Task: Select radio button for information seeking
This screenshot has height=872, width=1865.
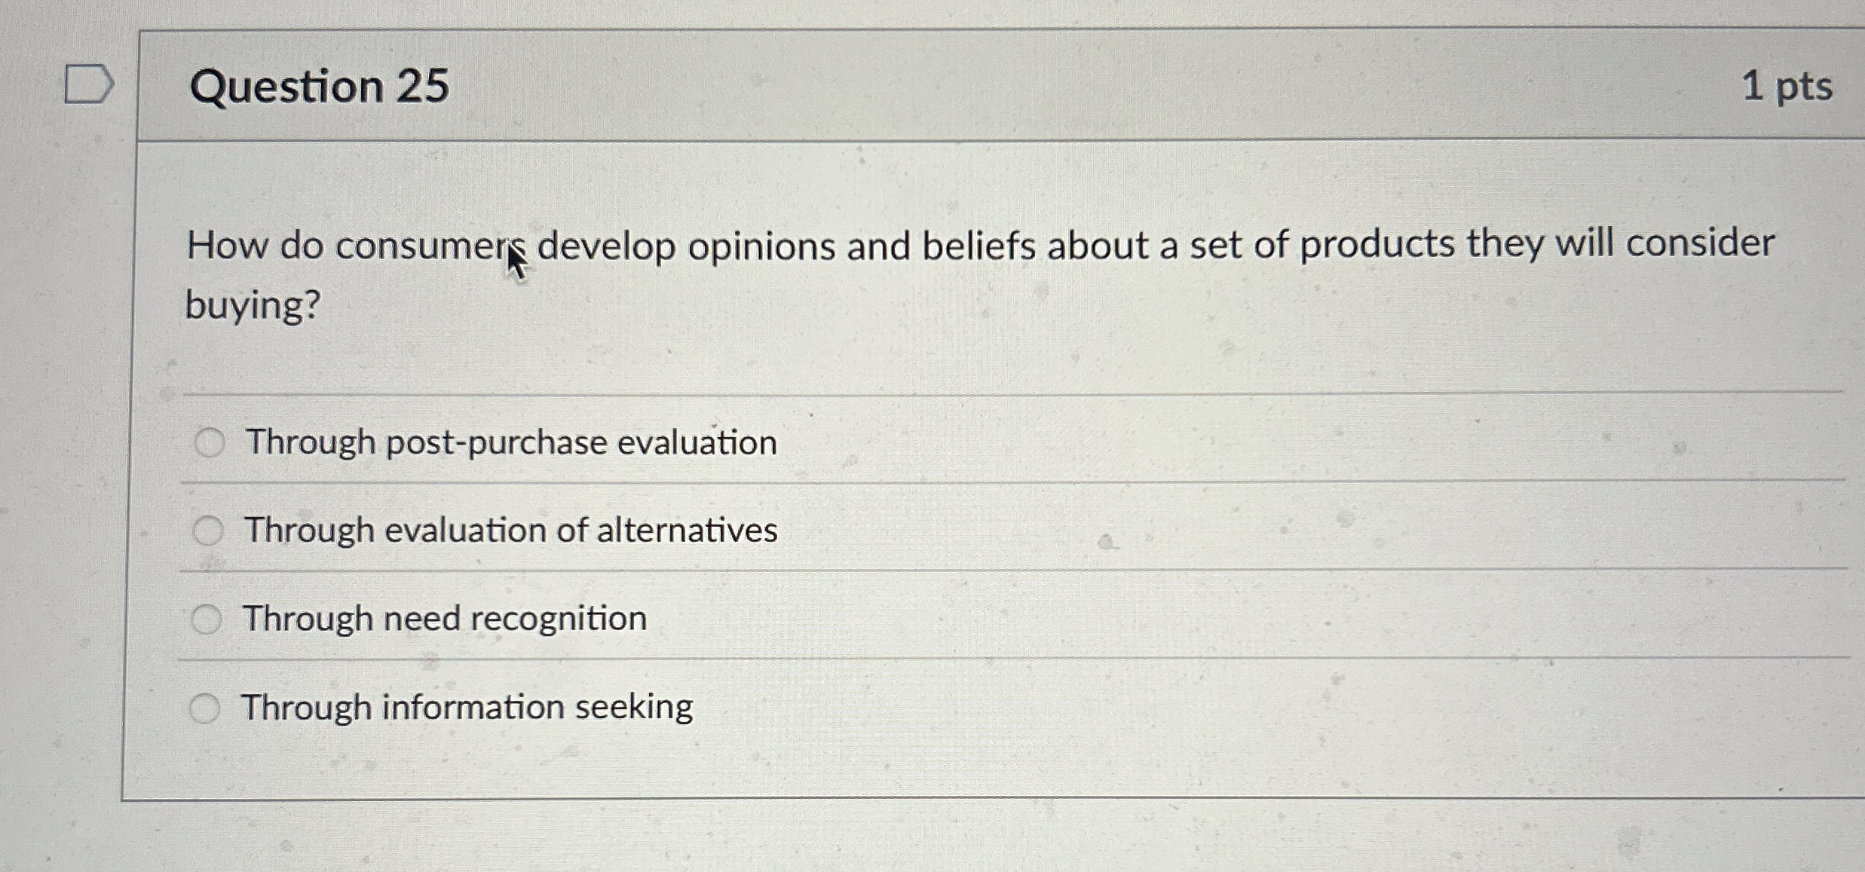Action: click(x=205, y=706)
